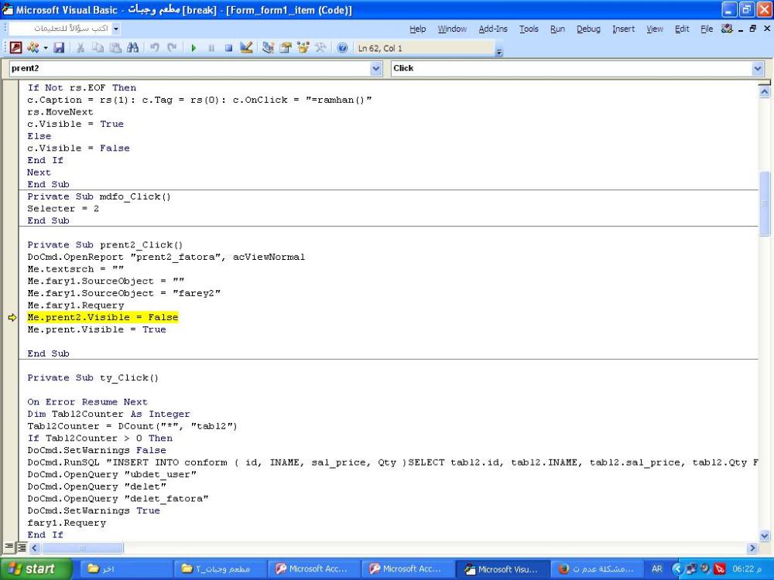Switch to the first Microsoft Access taskbar button
This screenshot has height=580, width=774.
[x=314, y=568]
